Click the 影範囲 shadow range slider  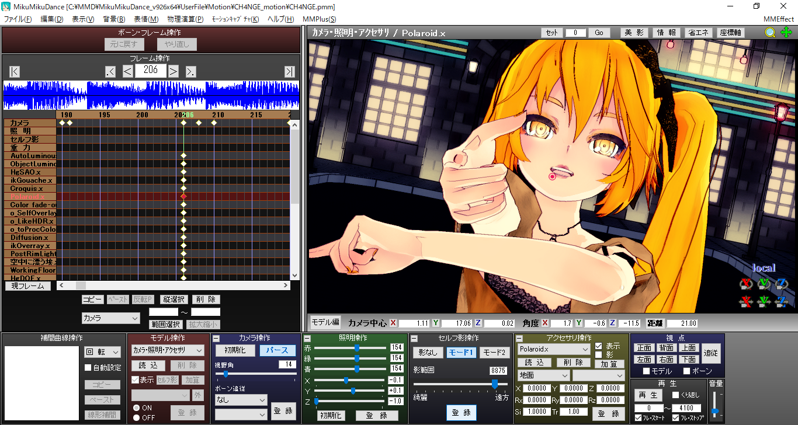(x=461, y=384)
